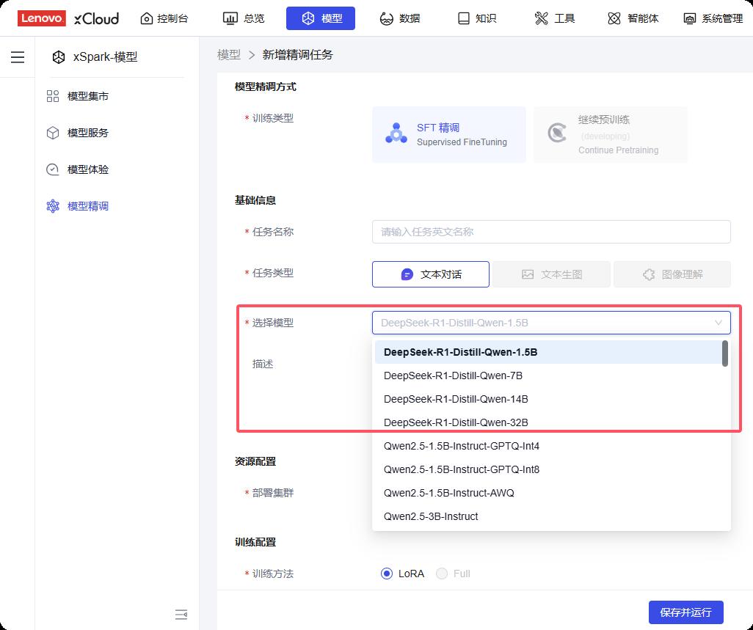Click the xSpark-模型 cube icon
The width and height of the screenshot is (753, 630).
[x=59, y=57]
